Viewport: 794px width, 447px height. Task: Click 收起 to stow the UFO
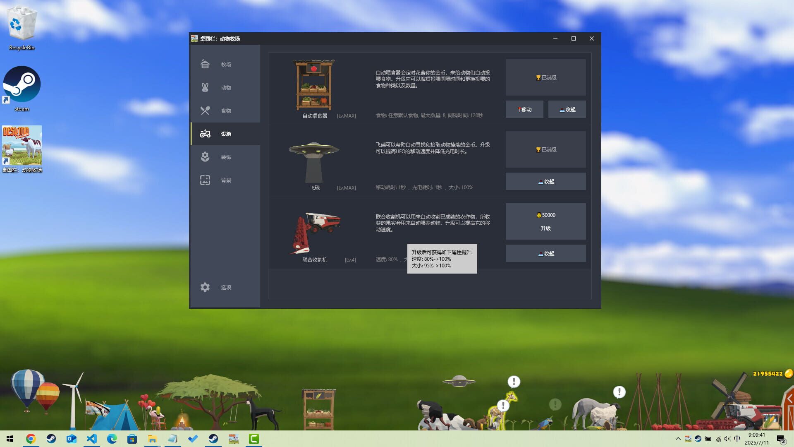tap(545, 181)
